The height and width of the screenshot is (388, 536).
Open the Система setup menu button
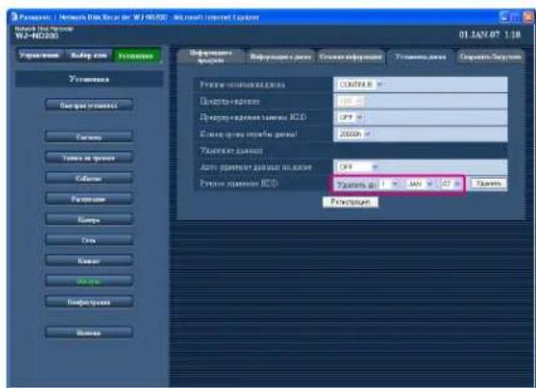(89, 137)
